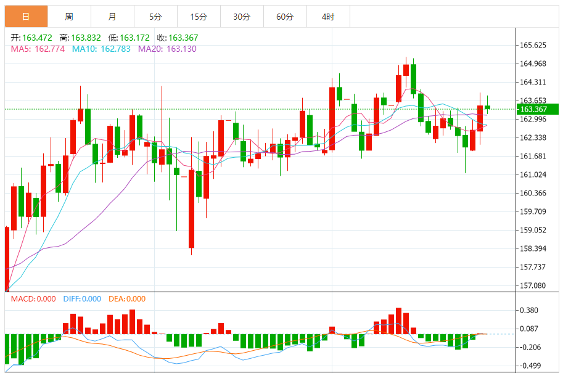Click the 157.737 price axis label
The width and height of the screenshot is (563, 373).
click(x=533, y=267)
